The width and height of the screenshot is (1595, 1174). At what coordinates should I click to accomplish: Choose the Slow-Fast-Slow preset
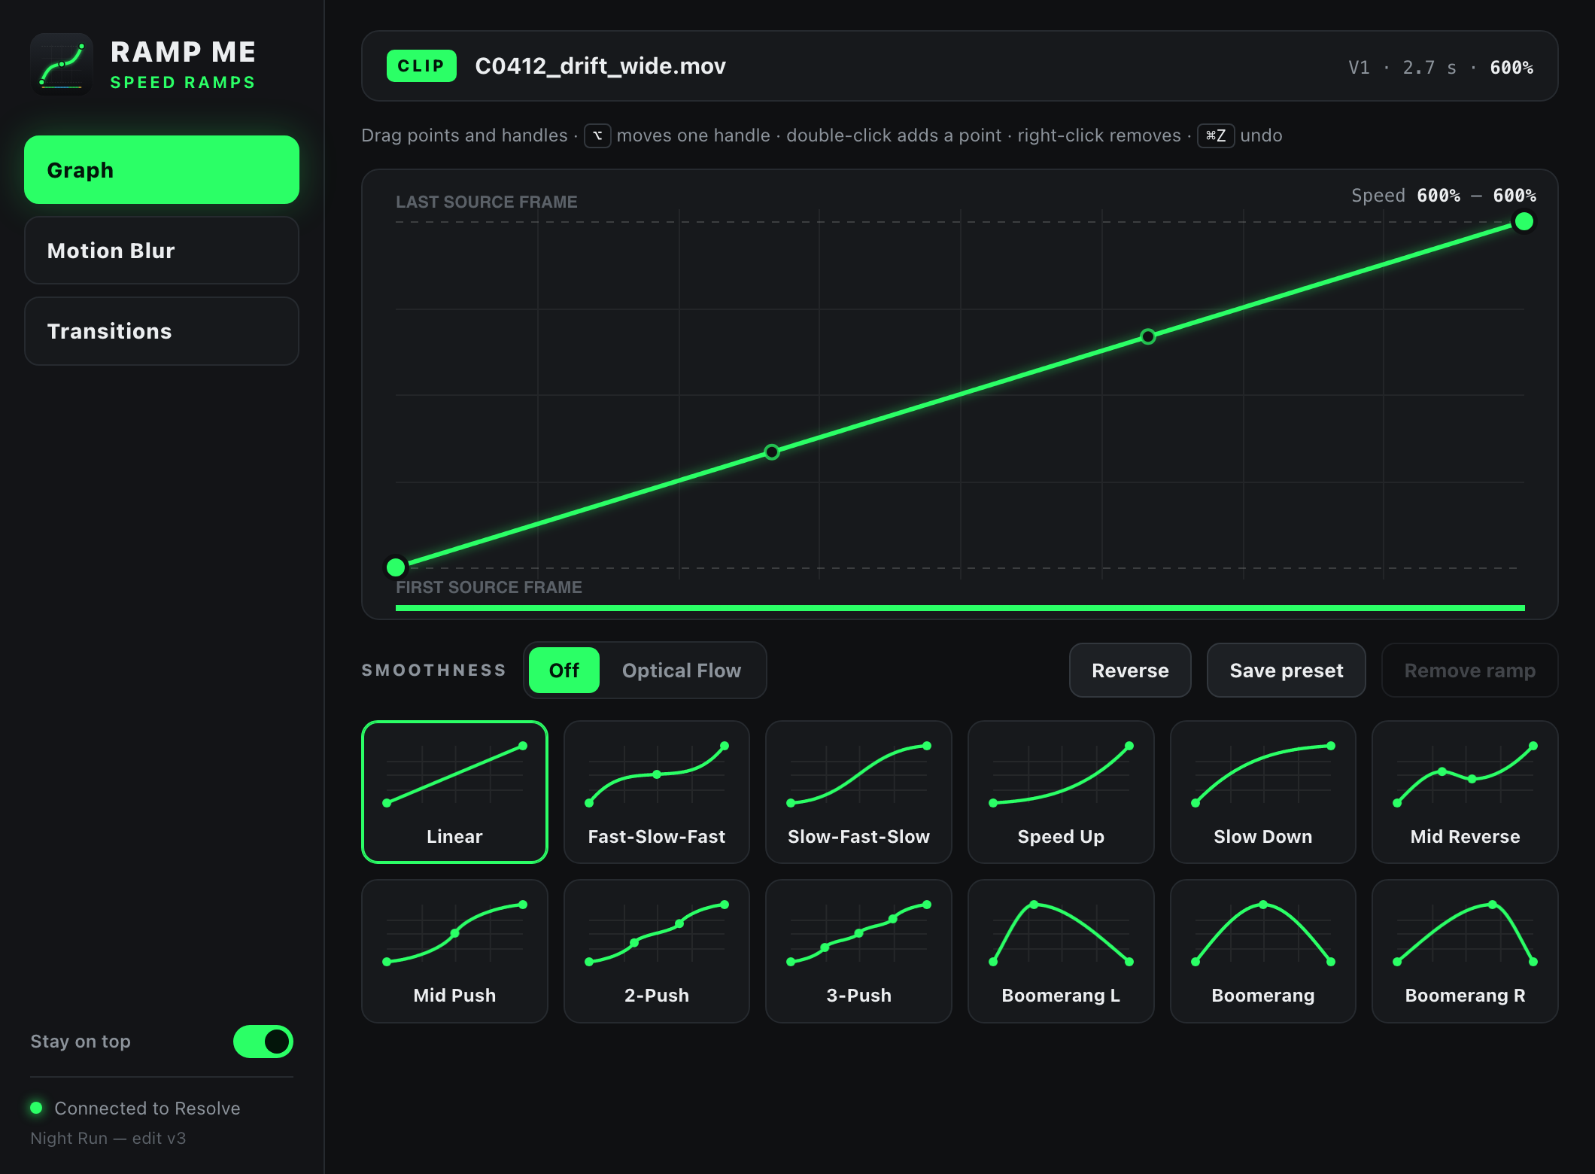pyautogui.click(x=858, y=792)
